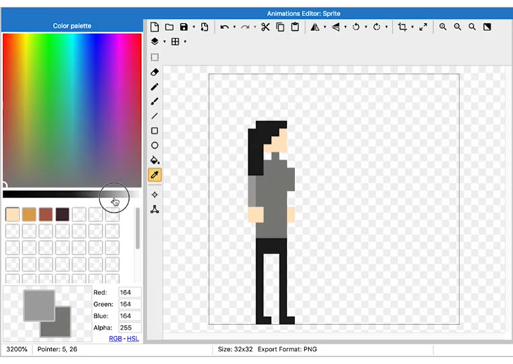Open the Layers dropdown arrow
Viewport: 513px width, 364px height.
[165, 42]
